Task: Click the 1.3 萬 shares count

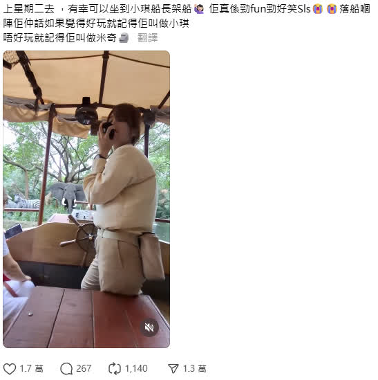Action: (x=195, y=369)
